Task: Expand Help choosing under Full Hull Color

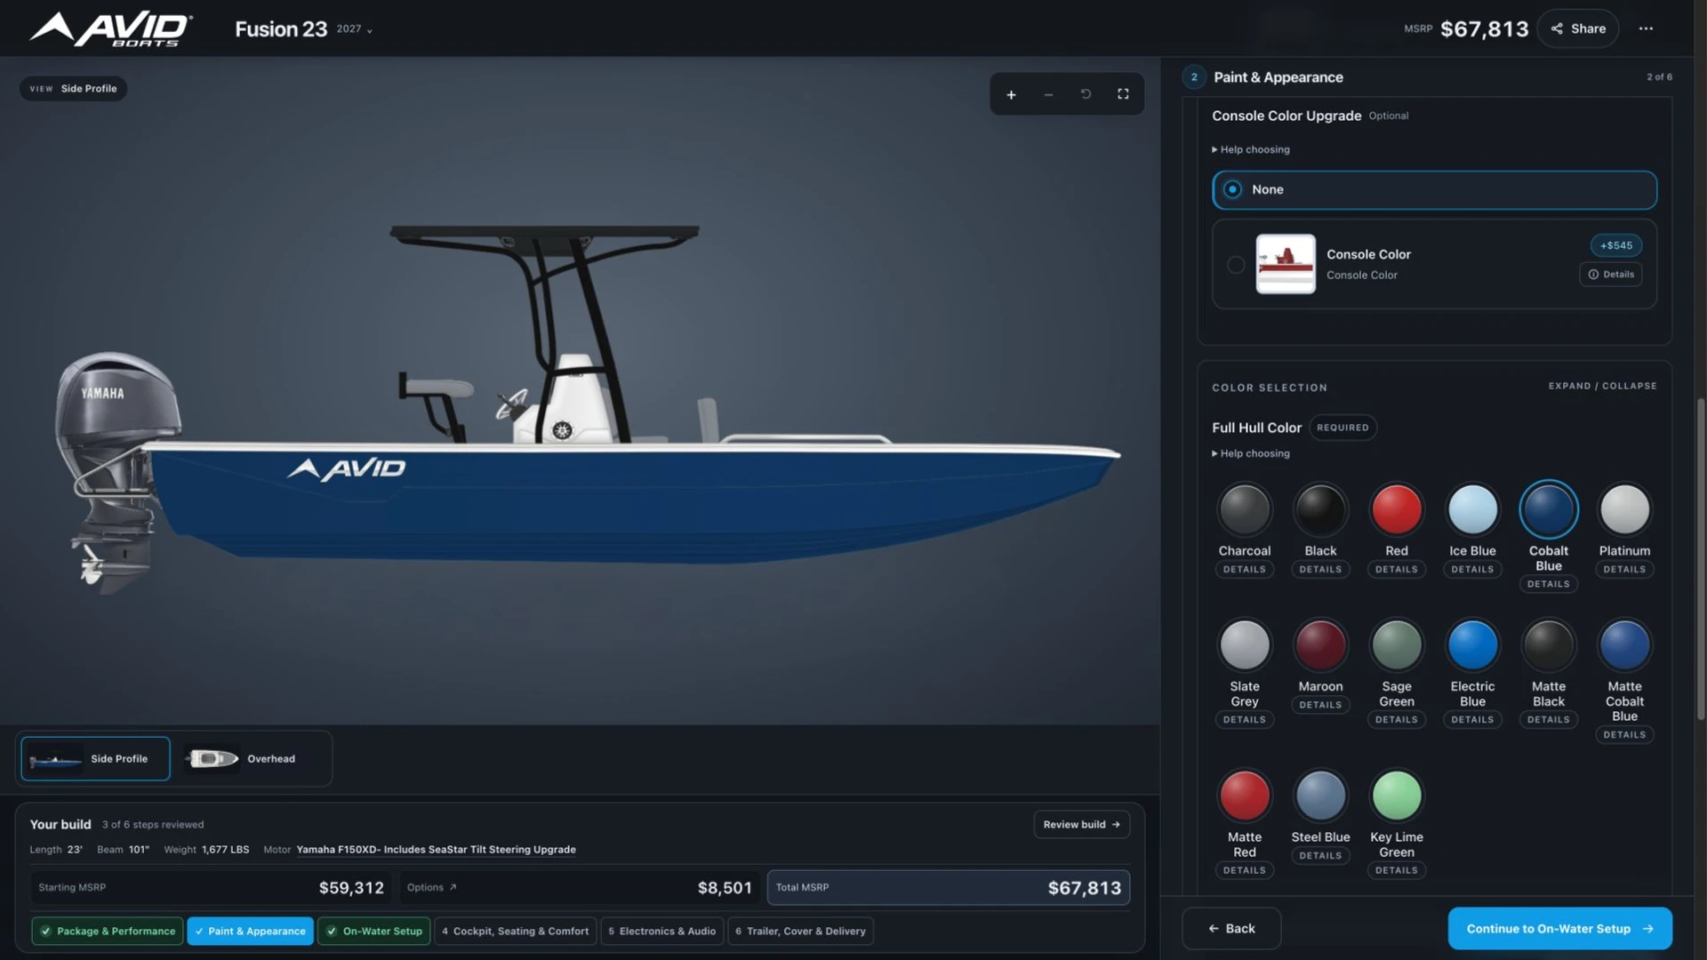Action: (x=1250, y=453)
